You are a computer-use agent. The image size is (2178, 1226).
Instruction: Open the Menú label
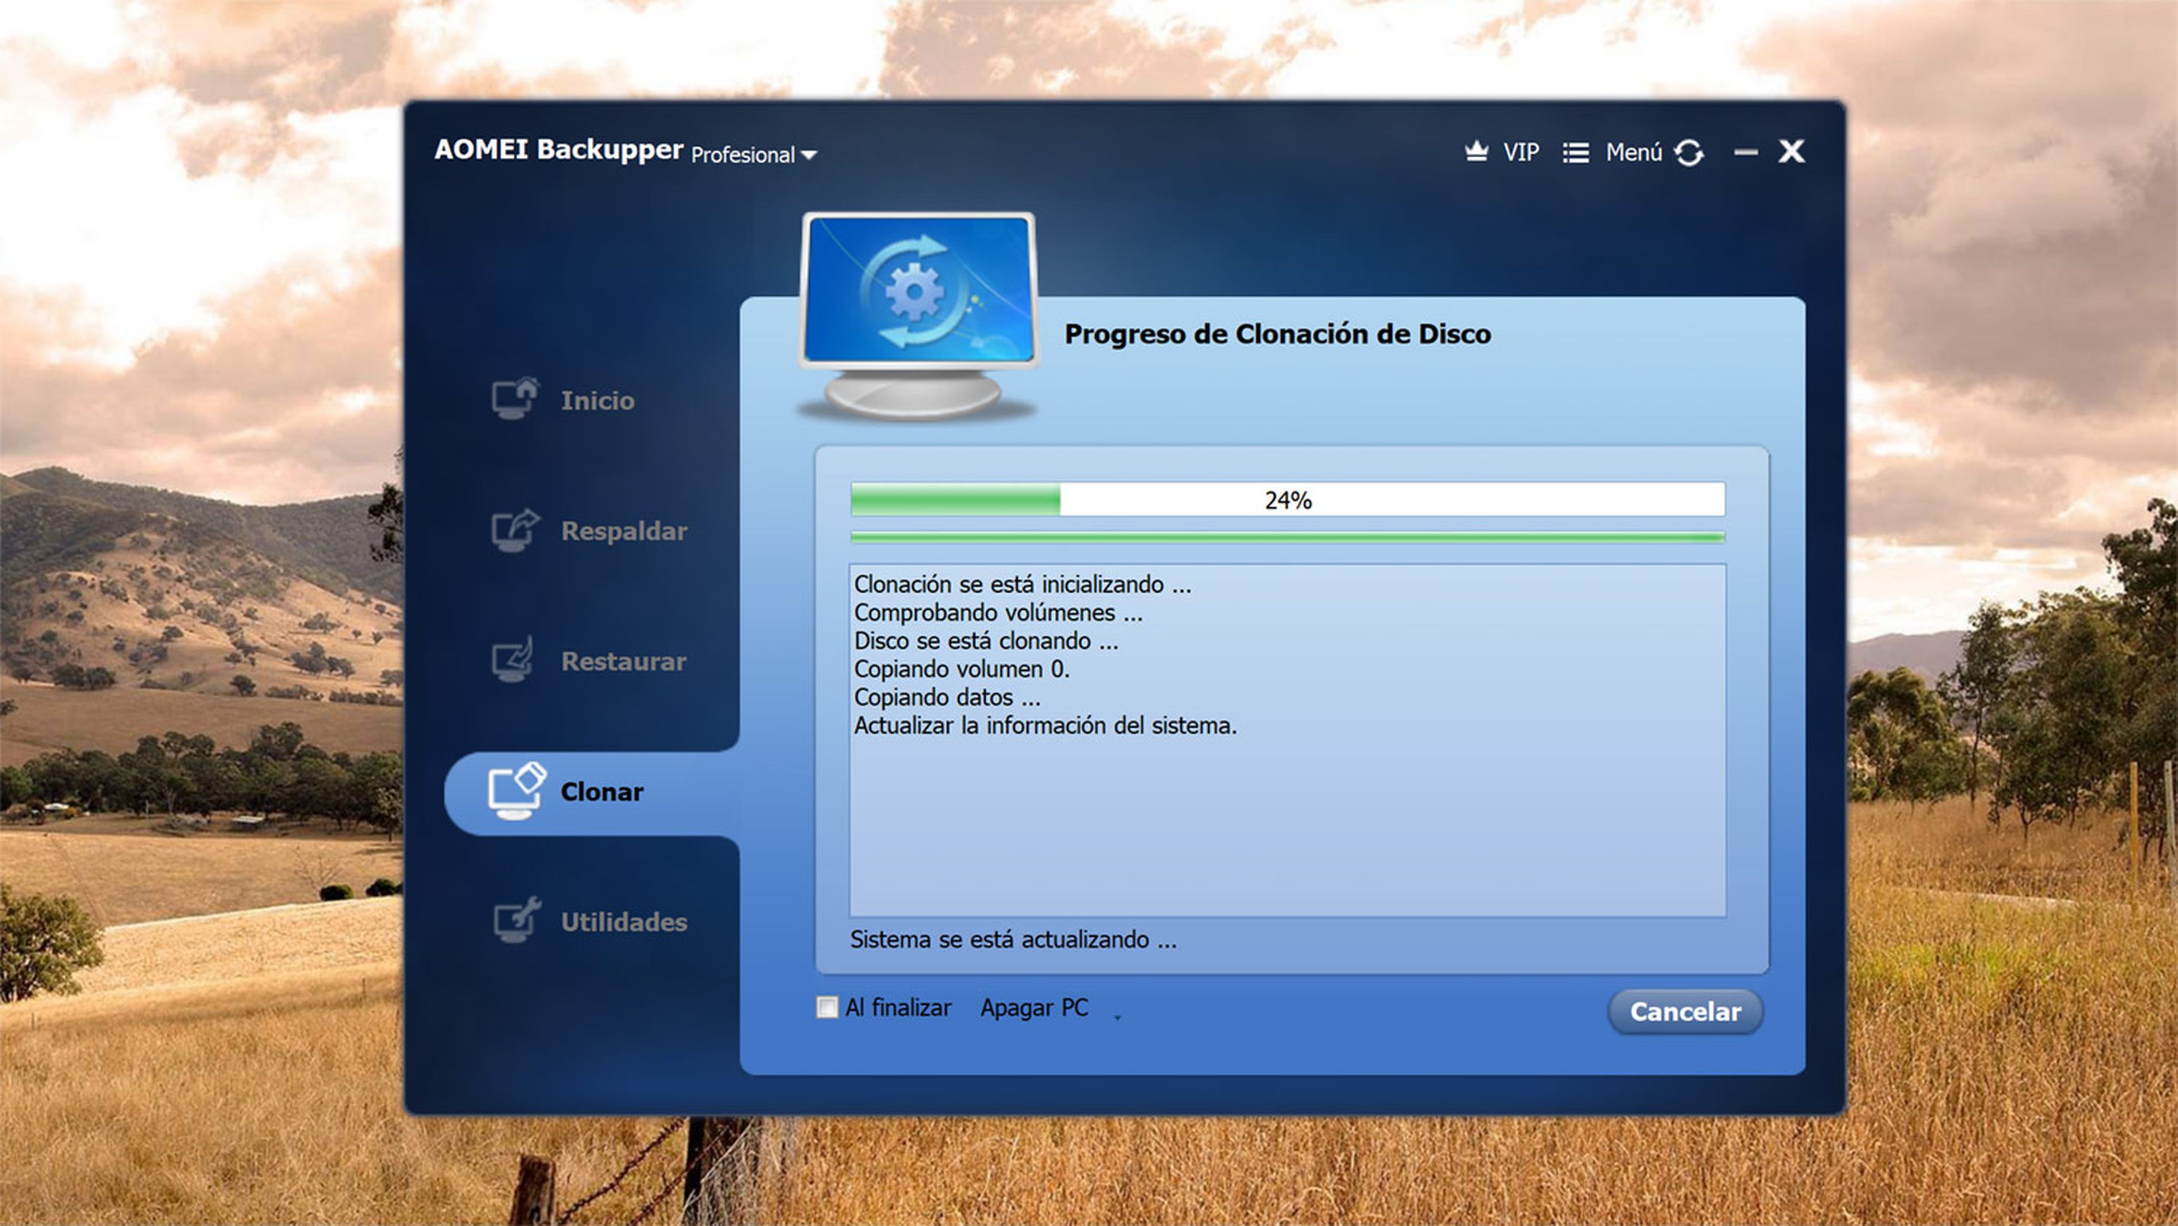[1633, 152]
